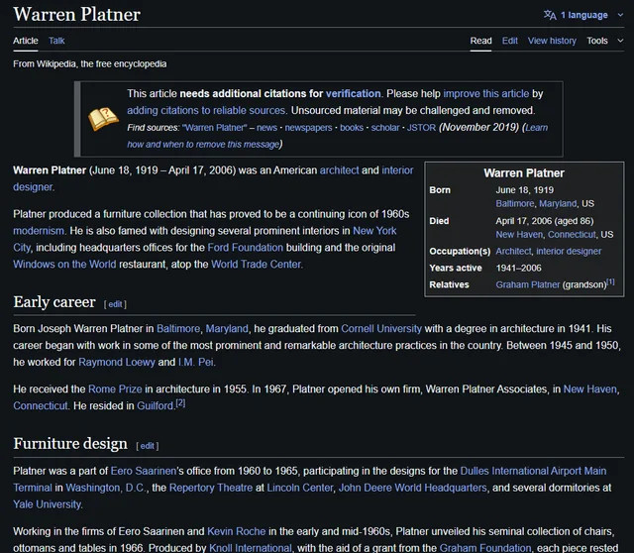The height and width of the screenshot is (553, 634).
Task: Open the View history tab
Action: click(552, 41)
